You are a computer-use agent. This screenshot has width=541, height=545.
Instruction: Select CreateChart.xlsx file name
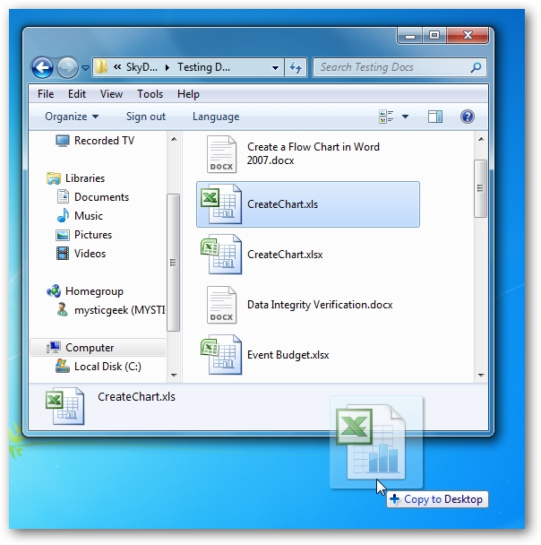(285, 255)
